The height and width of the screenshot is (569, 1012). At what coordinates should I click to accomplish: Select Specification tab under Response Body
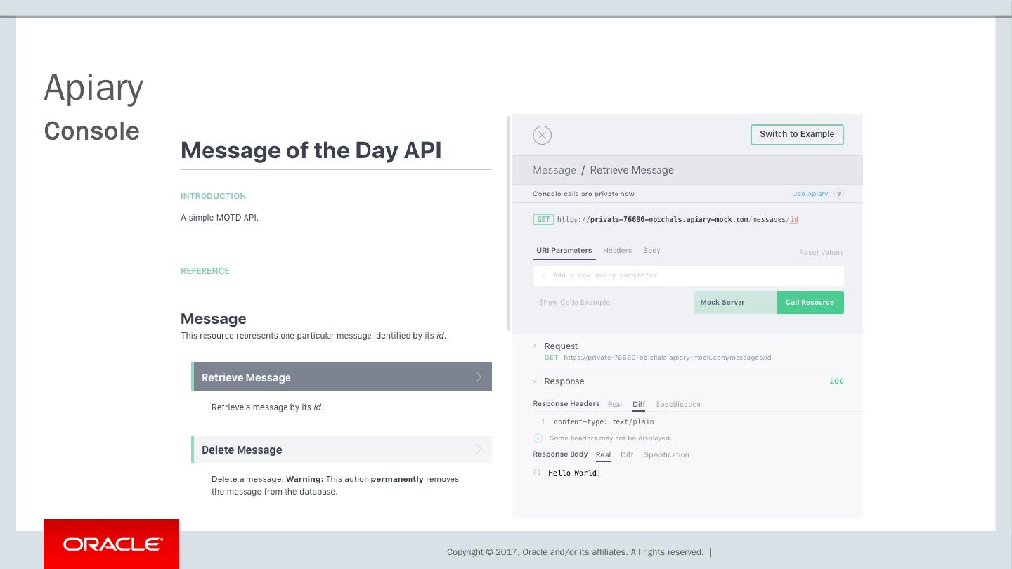click(x=666, y=455)
